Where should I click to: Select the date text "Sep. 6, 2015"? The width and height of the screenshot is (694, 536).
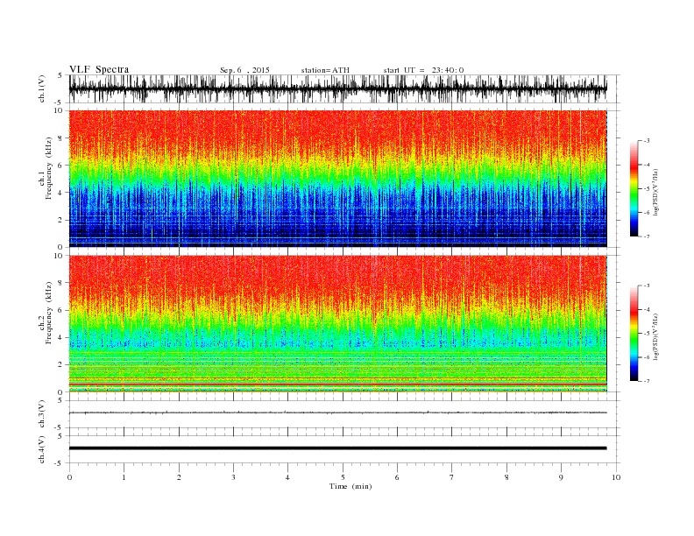244,70
